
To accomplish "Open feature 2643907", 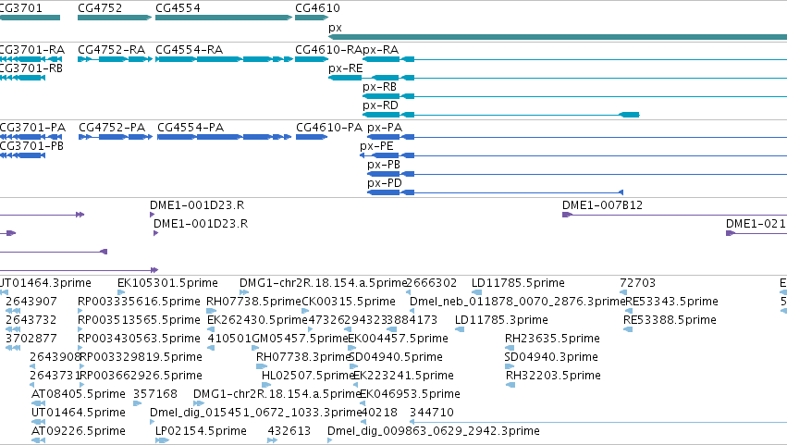I will [x=31, y=302].
